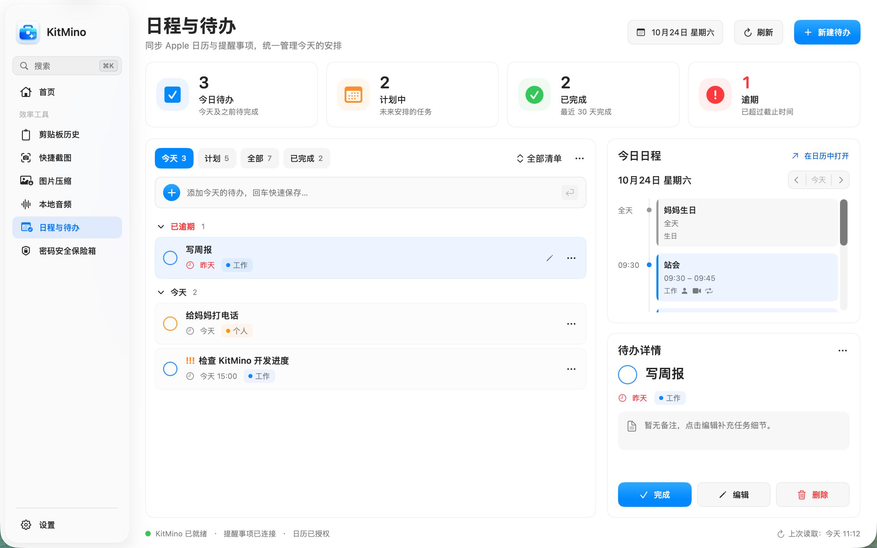Click the return-key save icon in quick add

[x=570, y=192]
